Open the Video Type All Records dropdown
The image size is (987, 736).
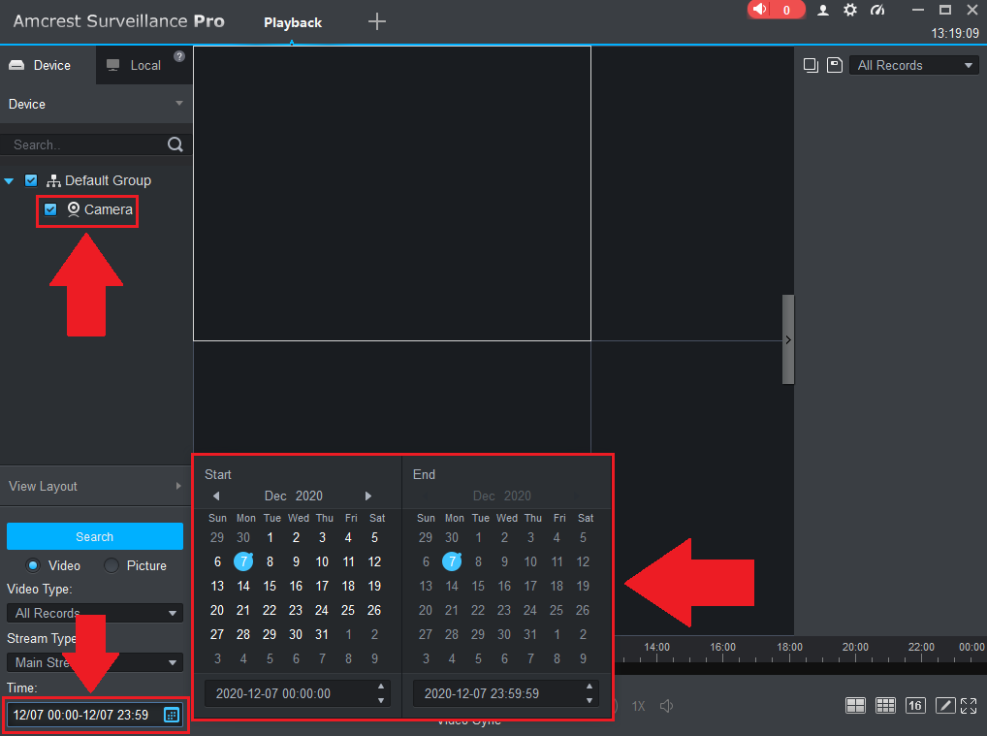94,612
